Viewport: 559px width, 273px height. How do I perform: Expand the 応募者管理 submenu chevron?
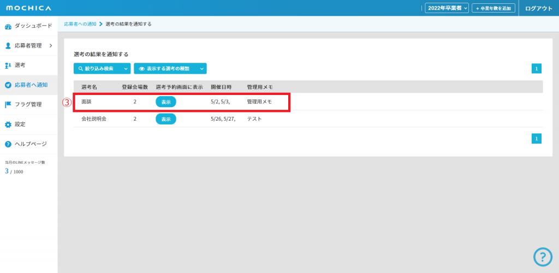51,46
